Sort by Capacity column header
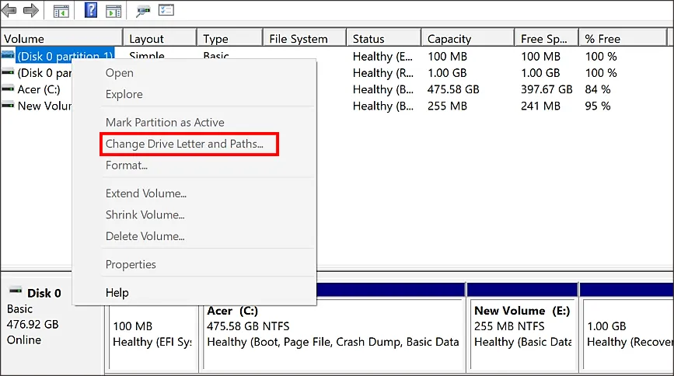This screenshot has height=376, width=674. click(x=449, y=38)
